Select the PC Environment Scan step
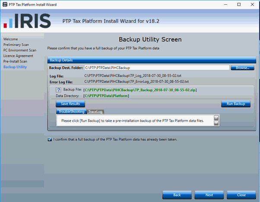This screenshot has width=260, height=202. pyautogui.click(x=20, y=50)
